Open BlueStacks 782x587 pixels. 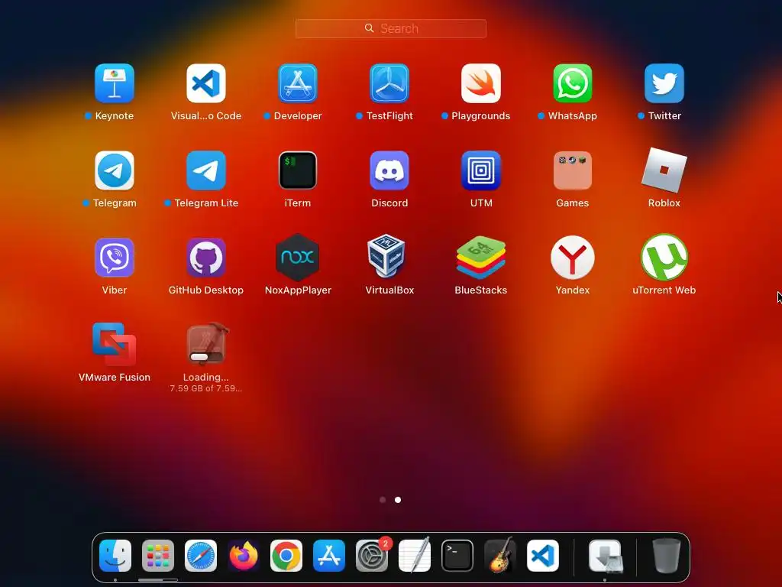481,258
